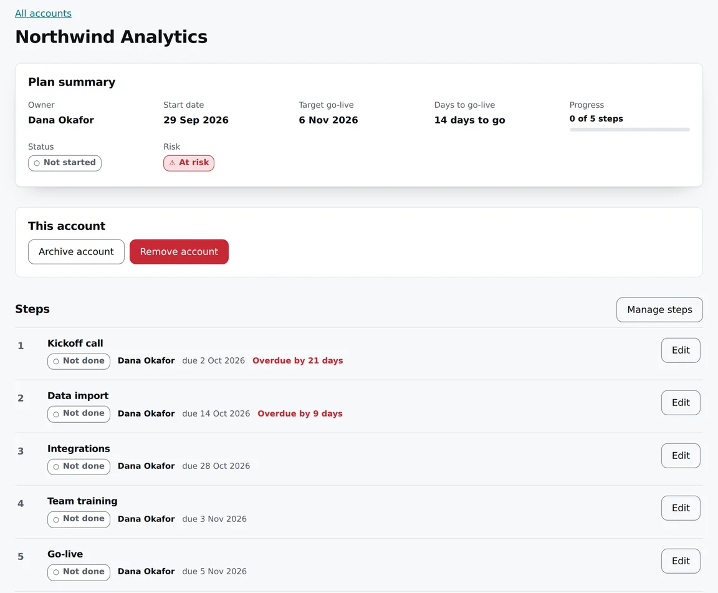This screenshot has width=718, height=593.
Task: Edit the Integrations step
Action: (x=681, y=456)
